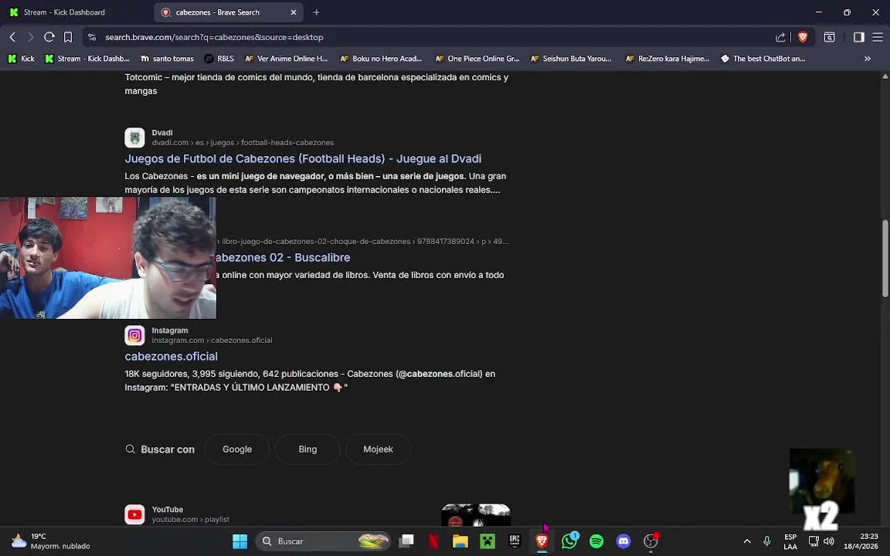Open santo tomas bookmark
This screenshot has height=556, width=890.
coord(168,59)
